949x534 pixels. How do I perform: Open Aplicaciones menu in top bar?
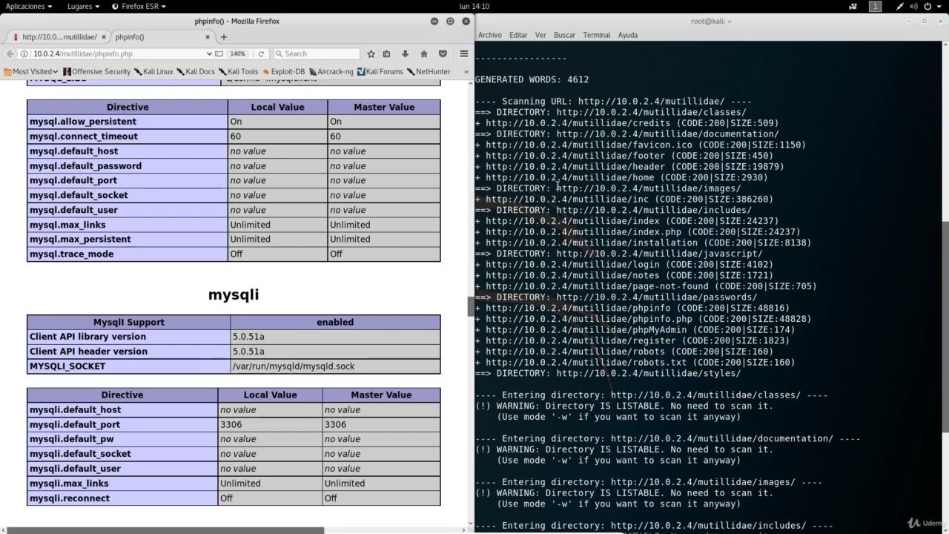click(x=29, y=6)
